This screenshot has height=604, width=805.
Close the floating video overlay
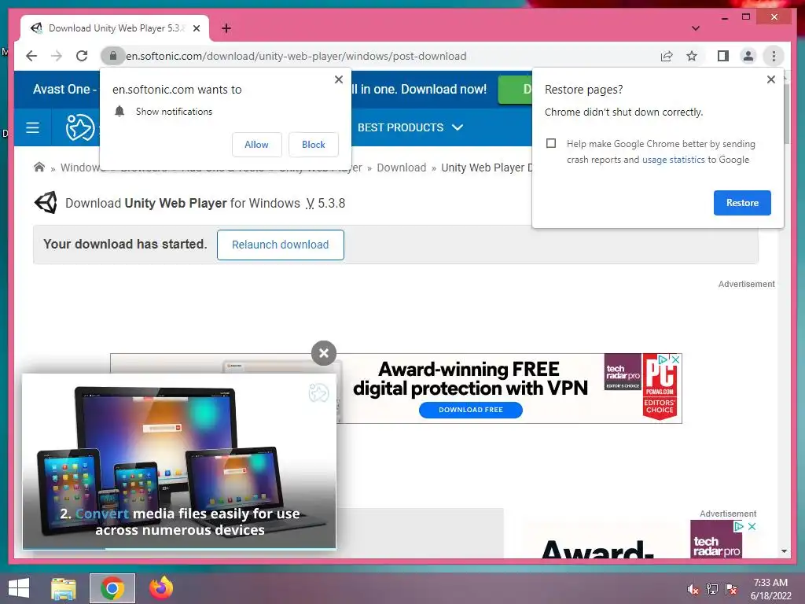[324, 353]
